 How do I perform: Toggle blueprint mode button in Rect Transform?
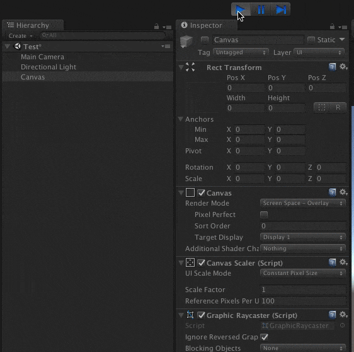(322, 107)
